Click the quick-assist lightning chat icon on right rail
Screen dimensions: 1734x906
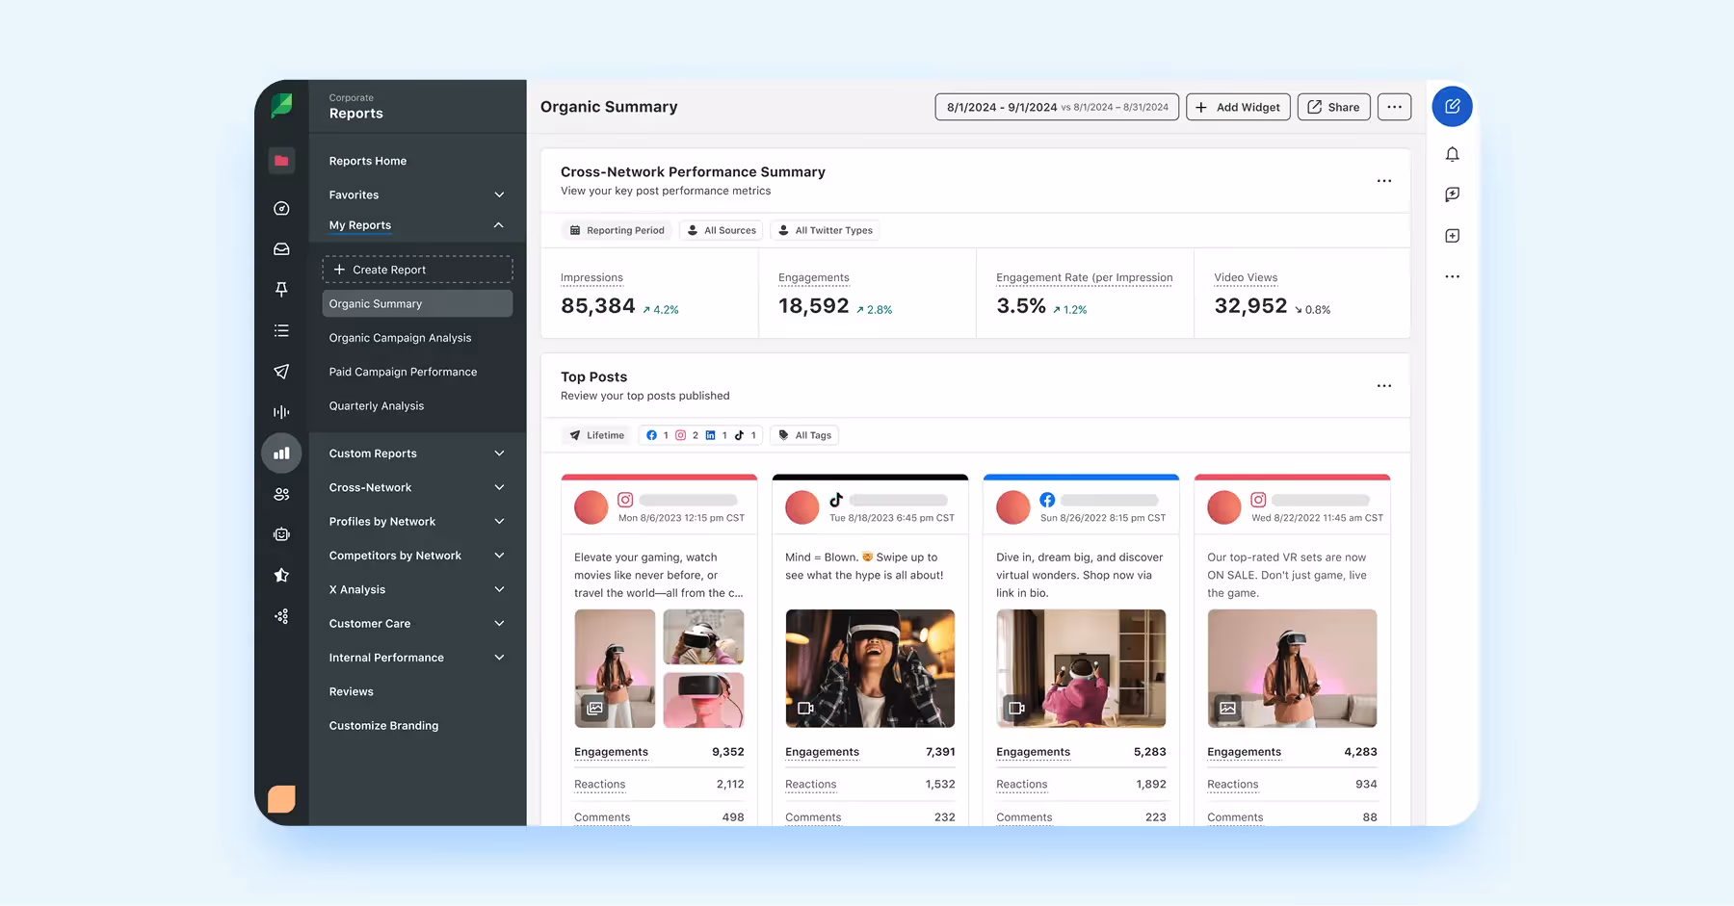click(1453, 194)
